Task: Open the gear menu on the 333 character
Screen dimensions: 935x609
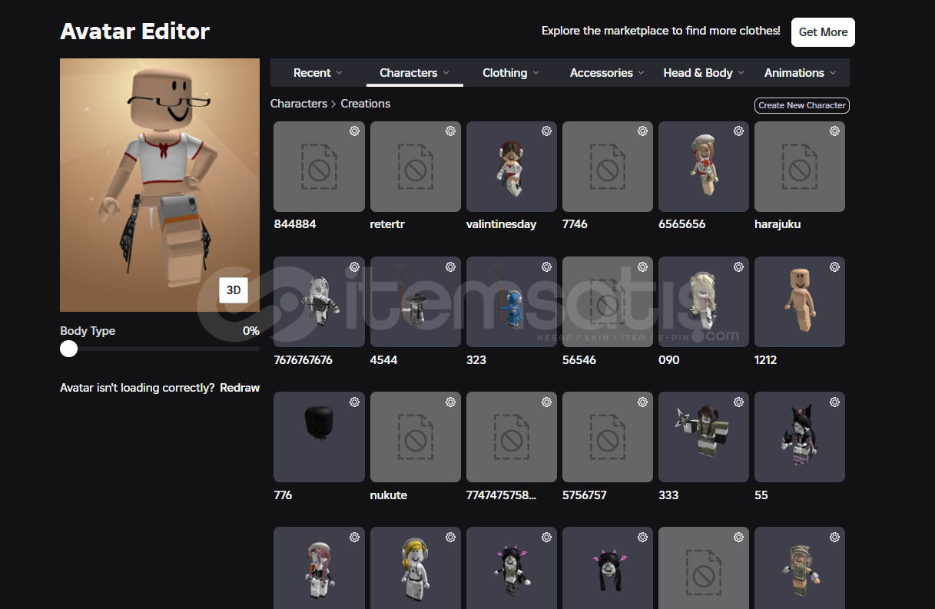Action: coord(738,402)
